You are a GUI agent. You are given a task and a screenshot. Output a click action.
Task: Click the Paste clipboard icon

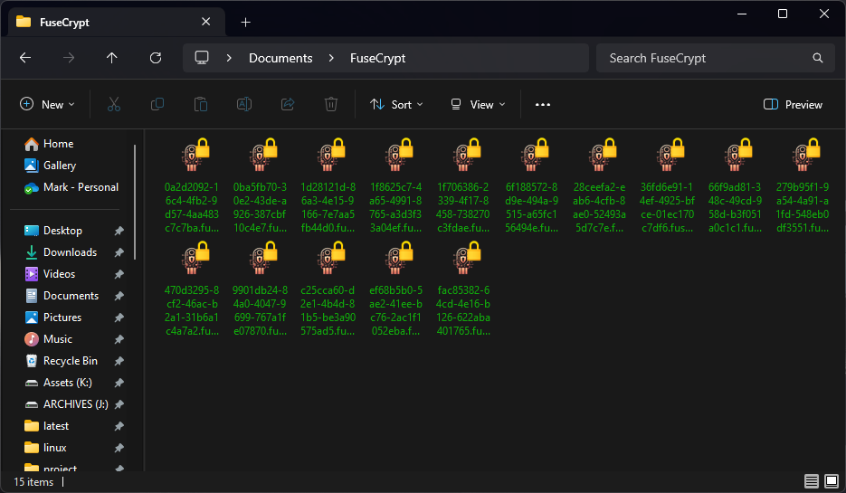[x=201, y=104]
